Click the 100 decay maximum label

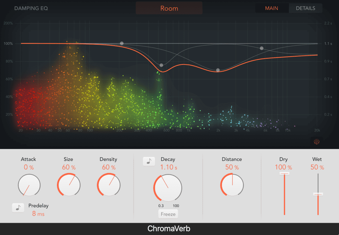click(x=176, y=206)
